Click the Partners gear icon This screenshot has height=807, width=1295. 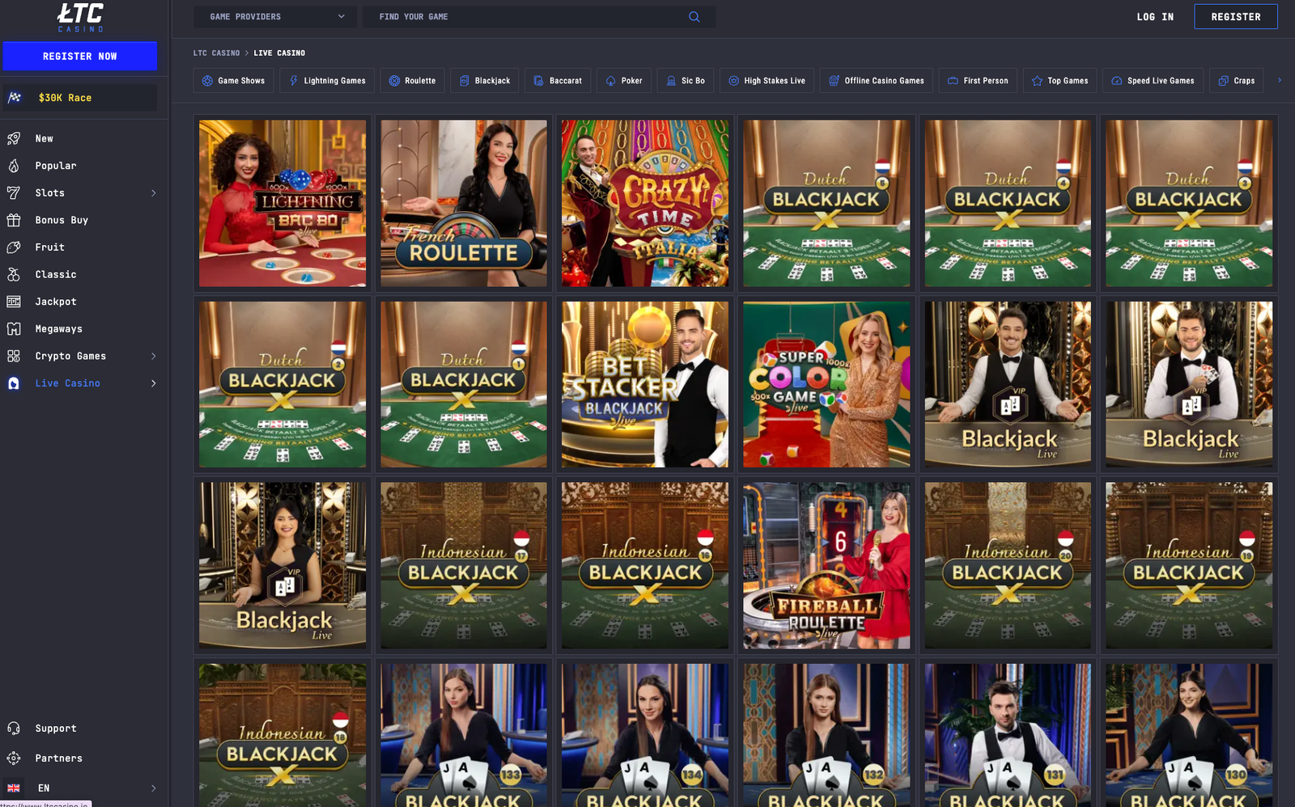click(x=14, y=758)
